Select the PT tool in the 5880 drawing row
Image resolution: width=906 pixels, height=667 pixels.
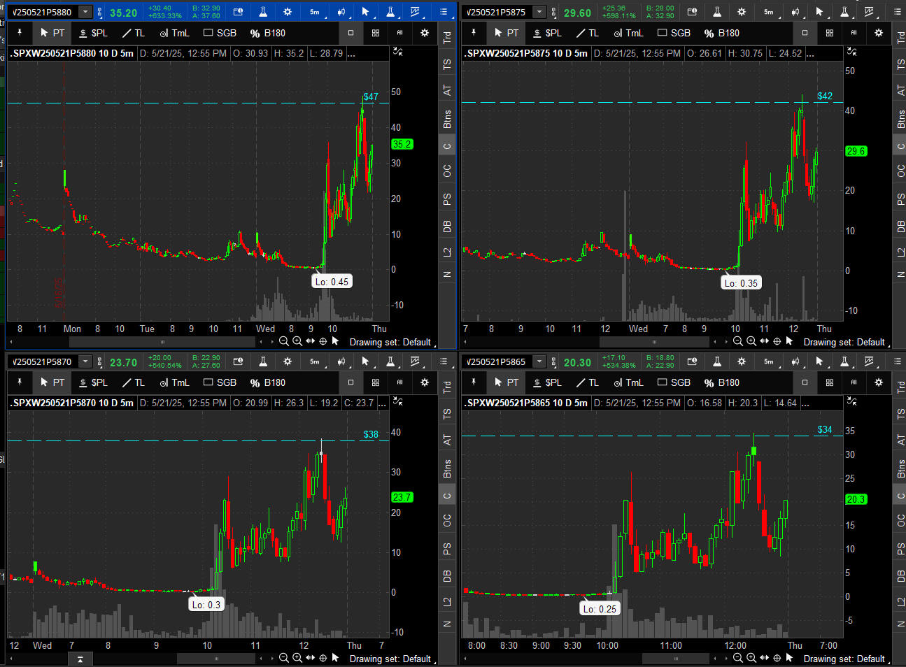[x=52, y=33]
